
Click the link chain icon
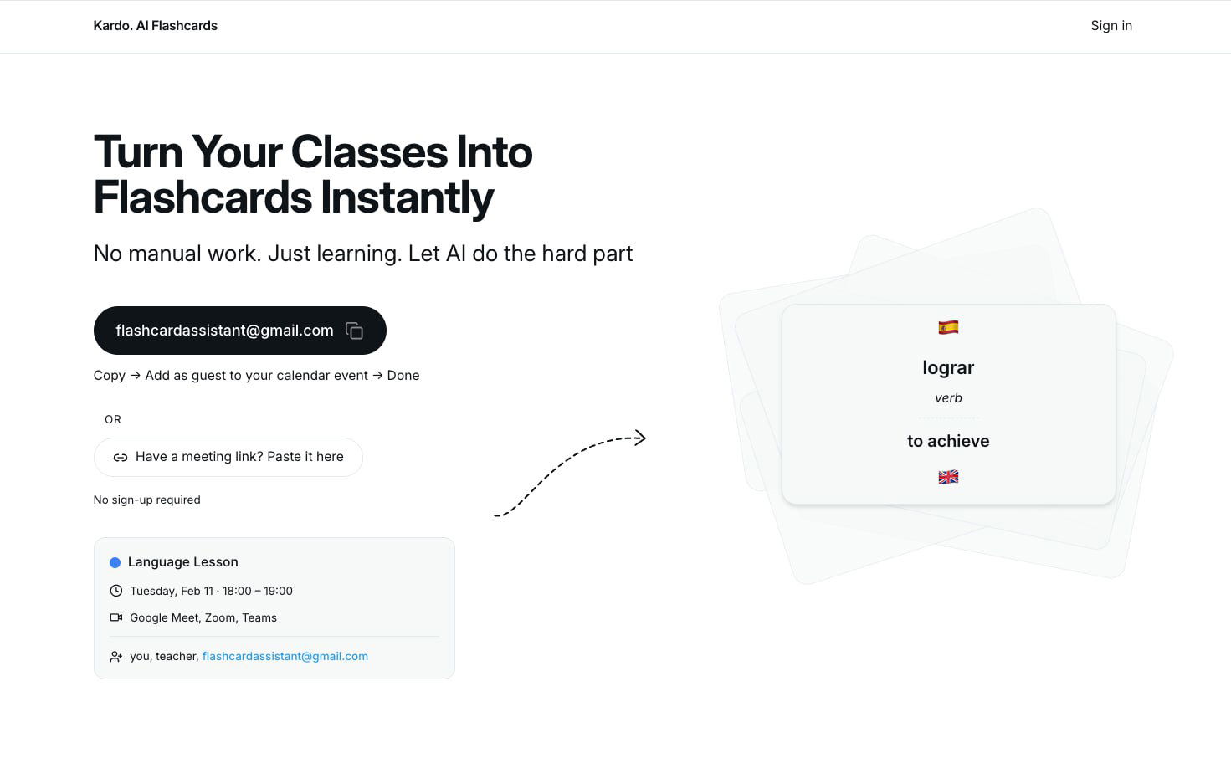(x=121, y=458)
